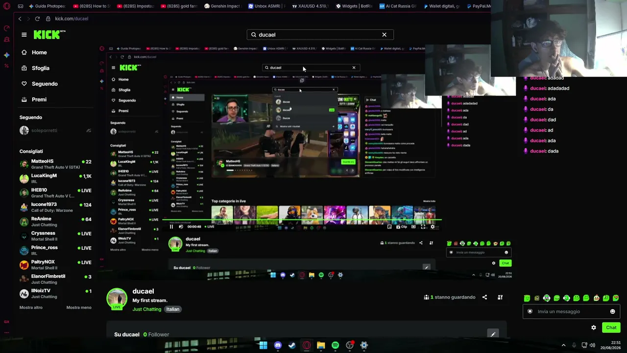Image resolution: width=627 pixels, height=353 pixels.
Task: Click the last heart-eyes emote above chat input
Action: coord(616,298)
